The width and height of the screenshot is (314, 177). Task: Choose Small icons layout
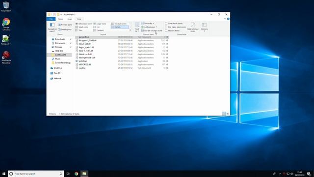click(82, 27)
